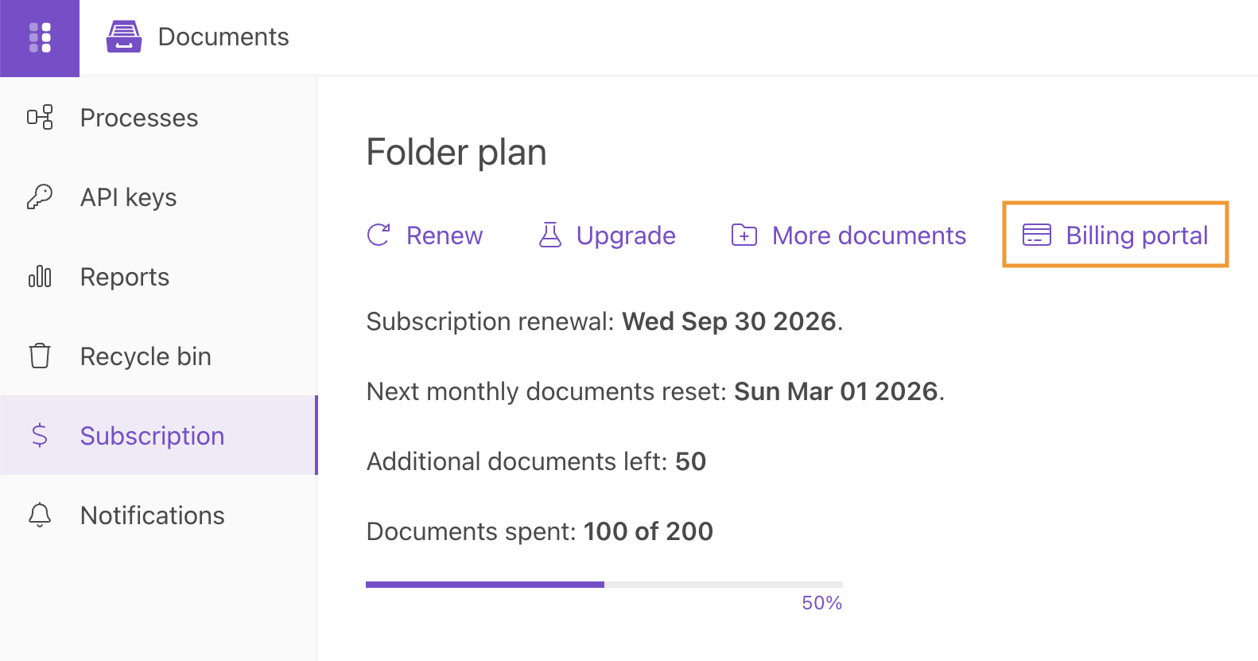Screen dimensions: 1258x661
Task: Open the Reports section
Action: 124,277
